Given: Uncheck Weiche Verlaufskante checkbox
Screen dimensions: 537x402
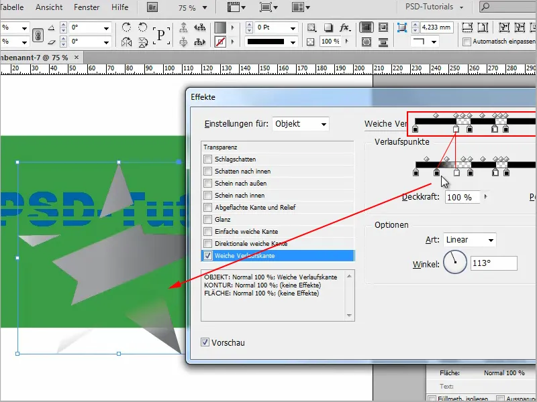Looking at the screenshot, I should [207, 256].
